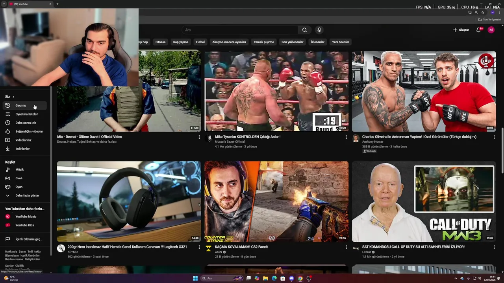Open Logitech G321 video options menu
The height and width of the screenshot is (283, 504).
[x=199, y=247]
